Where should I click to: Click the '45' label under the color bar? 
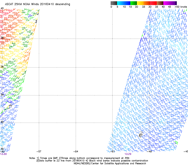pos(169,7)
